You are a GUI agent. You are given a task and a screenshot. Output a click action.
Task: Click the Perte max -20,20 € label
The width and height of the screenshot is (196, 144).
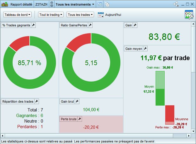point(170,127)
